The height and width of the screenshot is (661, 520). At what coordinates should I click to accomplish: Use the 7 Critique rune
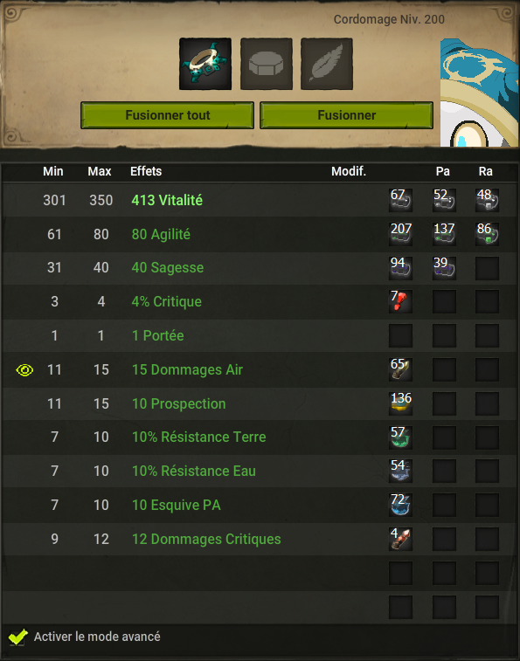pos(400,302)
